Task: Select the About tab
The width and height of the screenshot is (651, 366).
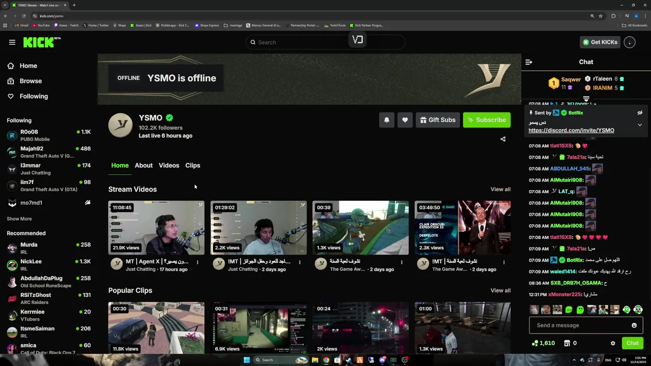Action: (x=143, y=165)
